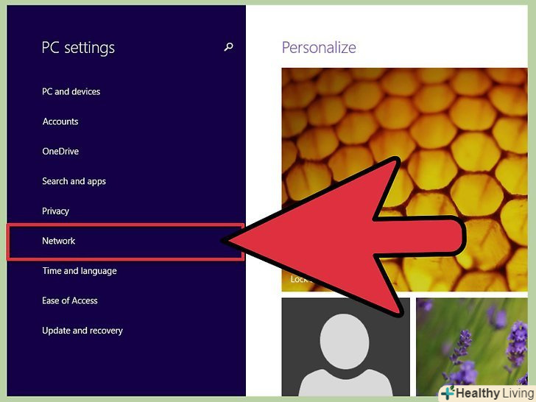
Task: Open the Accounts settings category
Action: 60,121
